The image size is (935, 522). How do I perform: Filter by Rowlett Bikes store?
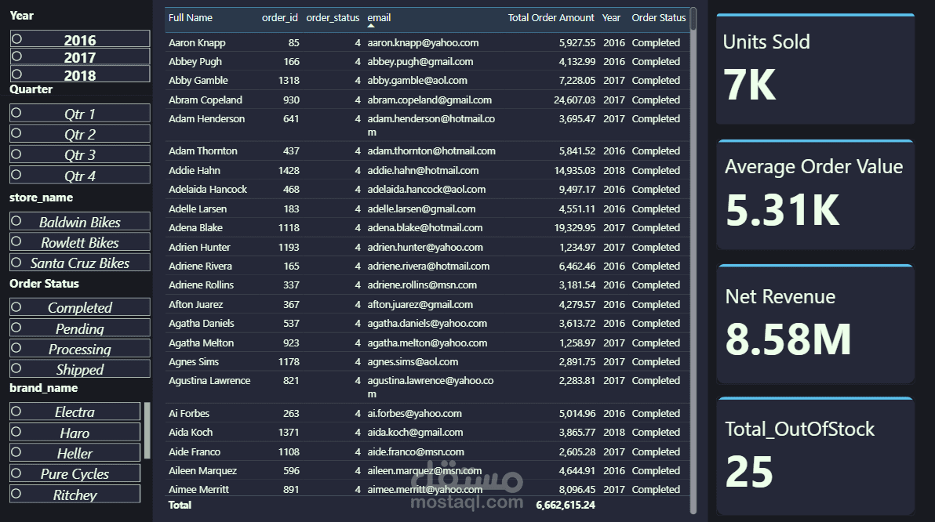(80, 241)
